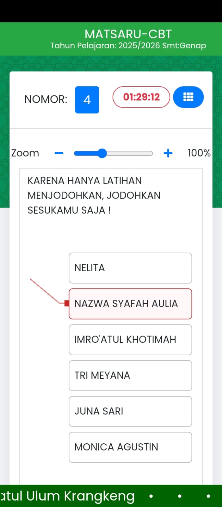Select the NELITA matching option
The width and height of the screenshot is (222, 507).
point(130,268)
